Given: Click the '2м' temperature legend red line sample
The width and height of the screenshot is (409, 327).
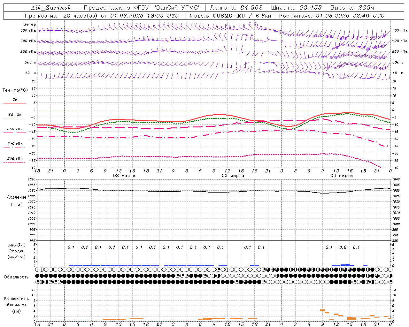Looking at the screenshot, I should point(15,103).
